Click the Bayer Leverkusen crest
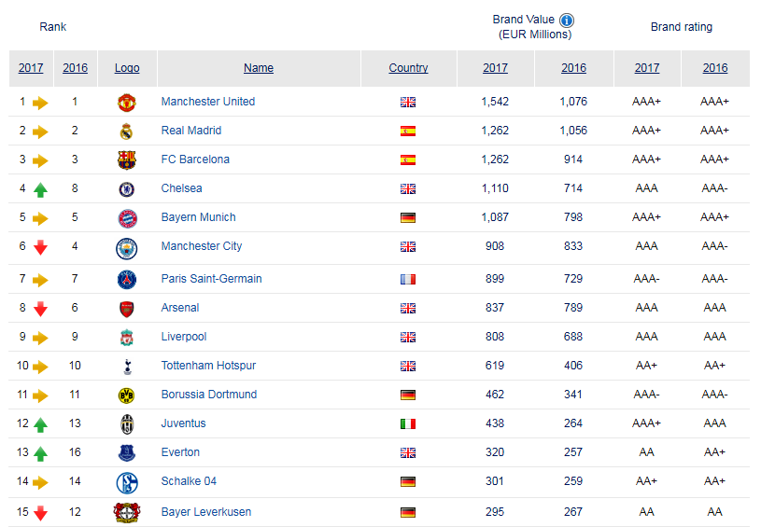Viewport: 761px width, 527px height. click(x=127, y=512)
